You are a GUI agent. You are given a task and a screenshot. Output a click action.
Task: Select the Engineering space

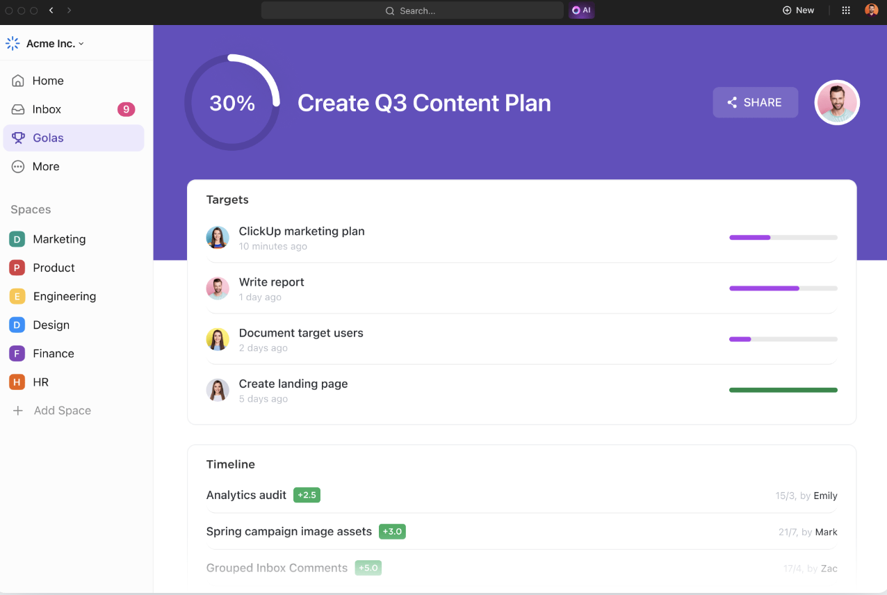64,296
